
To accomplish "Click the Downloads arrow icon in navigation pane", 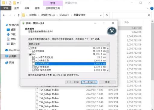I will click(x=8, y=34).
